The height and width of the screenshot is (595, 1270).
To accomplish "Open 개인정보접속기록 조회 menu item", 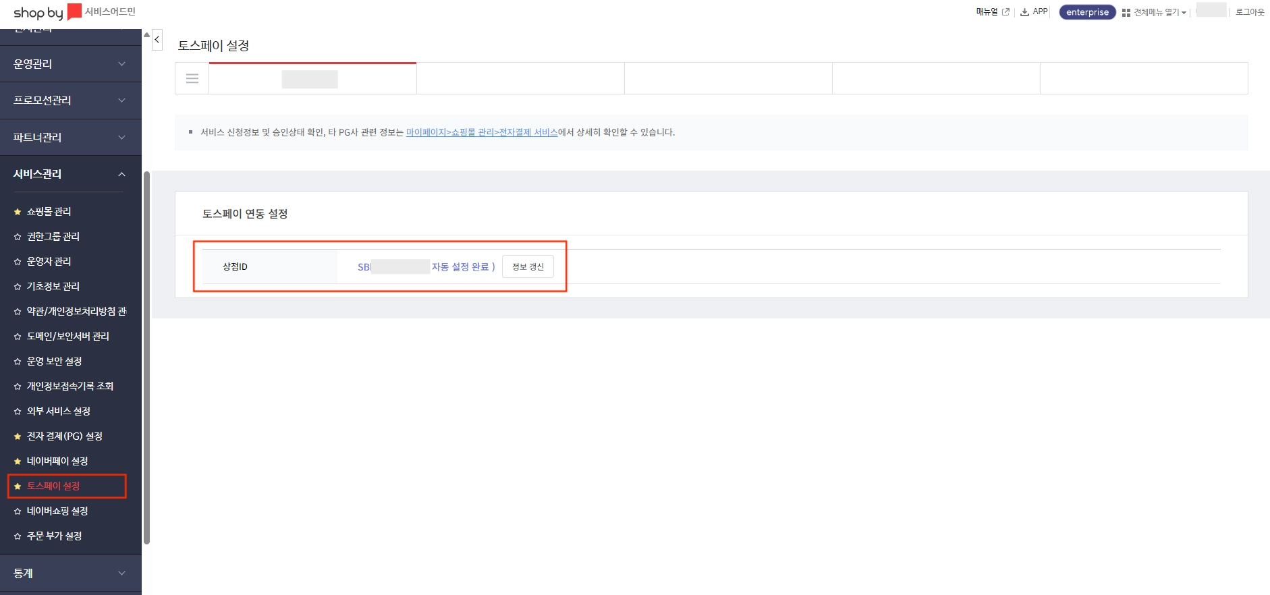I will (x=70, y=387).
